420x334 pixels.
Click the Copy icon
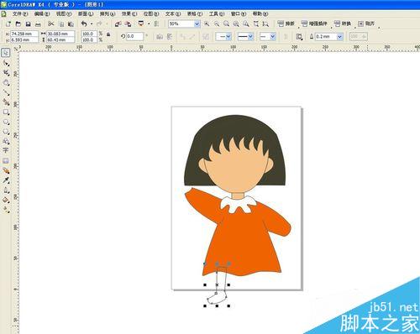(x=61, y=24)
